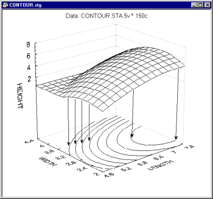Close the CONTOUR.stg window

pos(207,5)
